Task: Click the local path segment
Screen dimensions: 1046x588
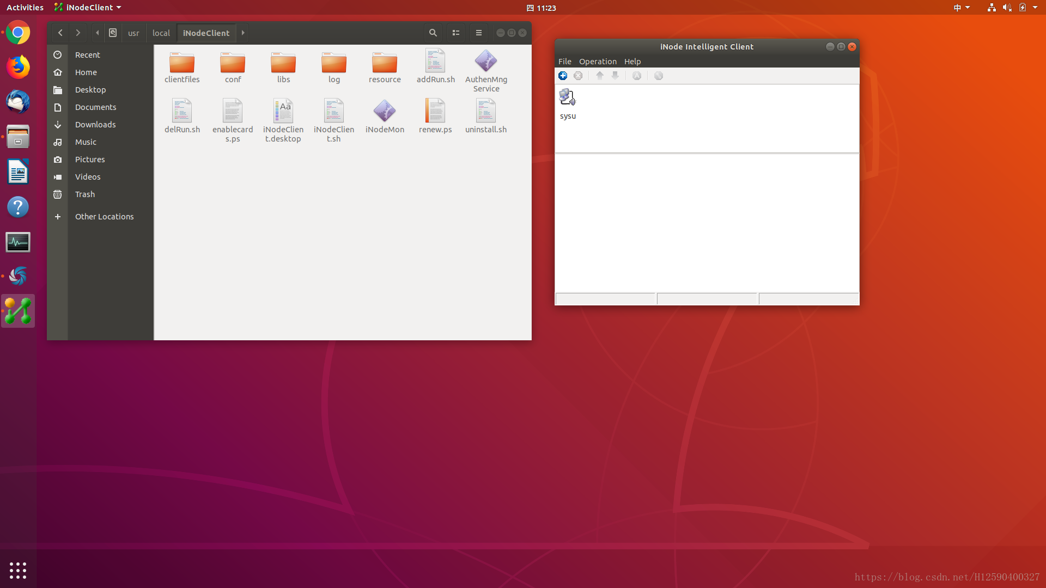Action: click(x=161, y=33)
